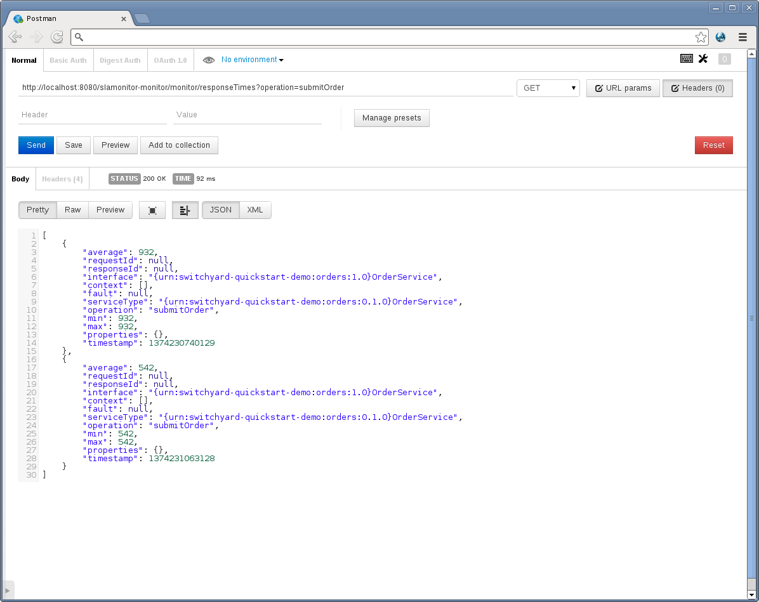This screenshot has height=602, width=759.
Task: Select response Preview format
Action: (110, 210)
